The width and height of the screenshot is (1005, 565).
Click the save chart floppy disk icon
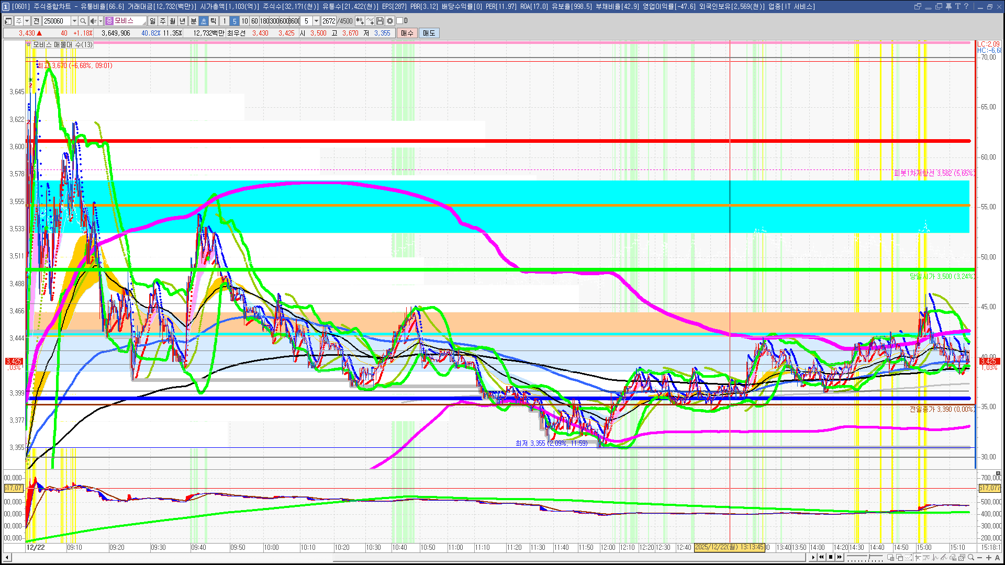(381, 21)
